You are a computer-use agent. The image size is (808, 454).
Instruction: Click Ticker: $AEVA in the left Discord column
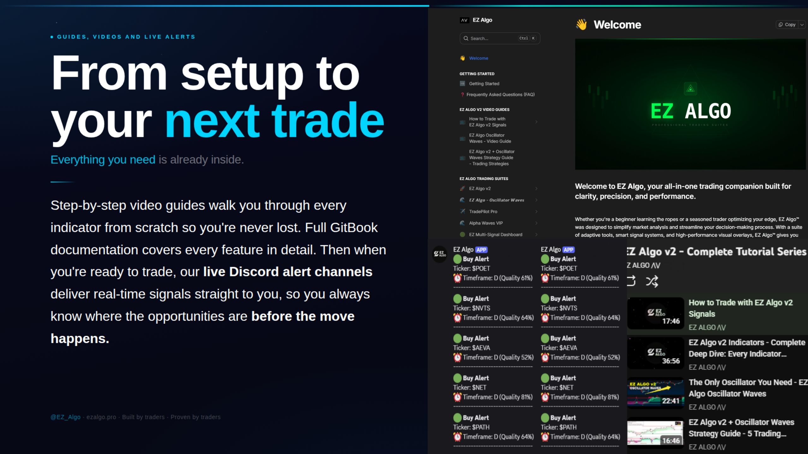472,348
